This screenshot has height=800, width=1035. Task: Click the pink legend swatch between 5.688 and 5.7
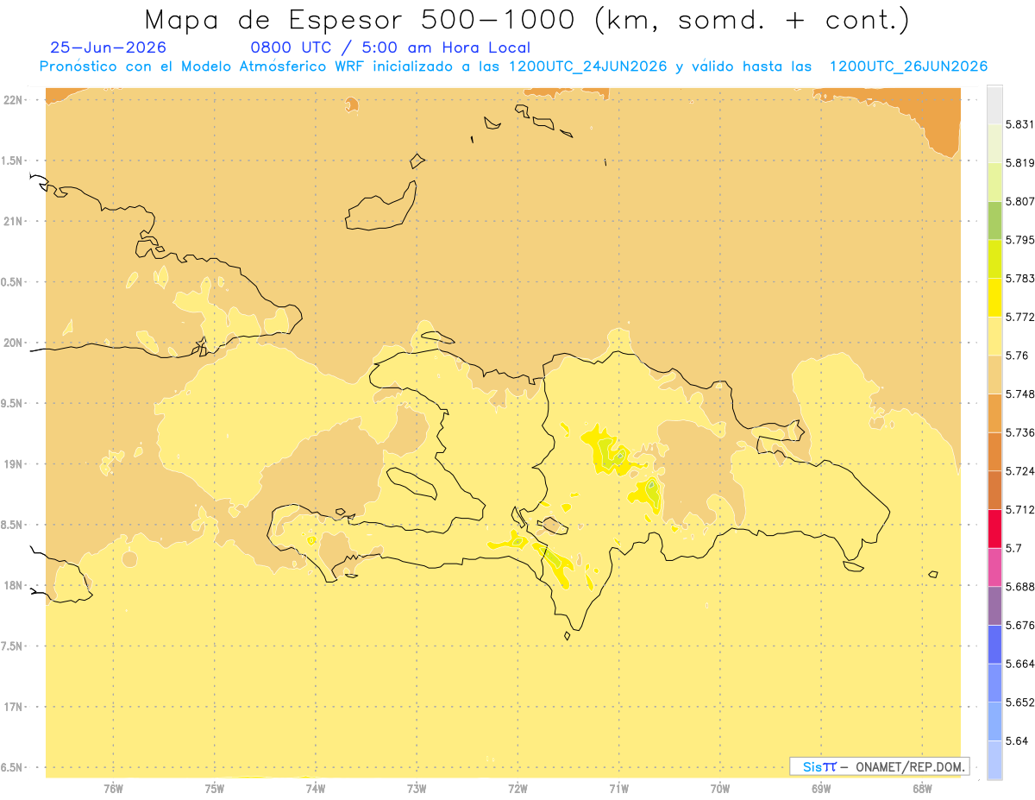994,567
